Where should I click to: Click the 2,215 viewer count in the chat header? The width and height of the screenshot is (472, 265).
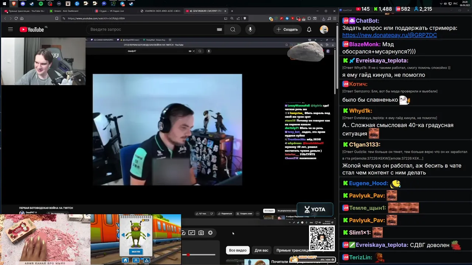(x=423, y=9)
